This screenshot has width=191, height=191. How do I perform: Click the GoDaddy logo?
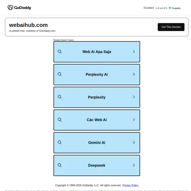(x=19, y=7)
